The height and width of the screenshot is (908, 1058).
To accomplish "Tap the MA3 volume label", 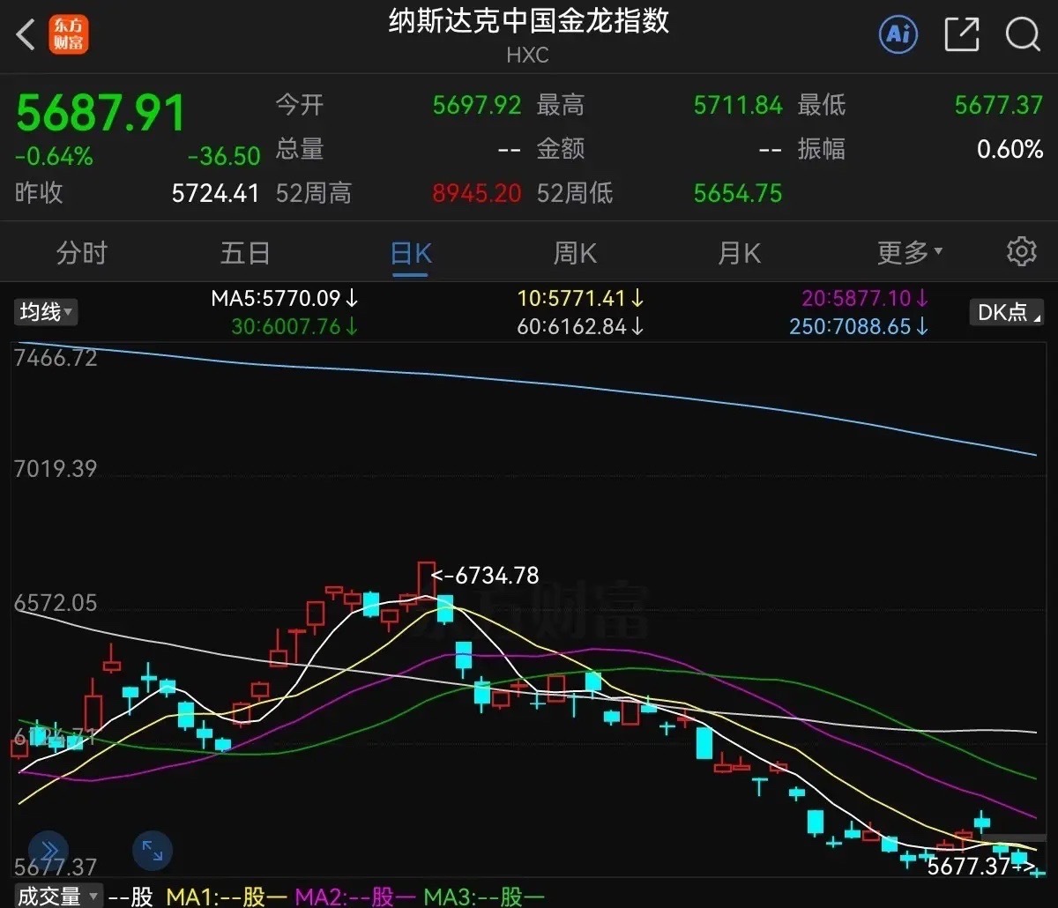I will [x=484, y=897].
